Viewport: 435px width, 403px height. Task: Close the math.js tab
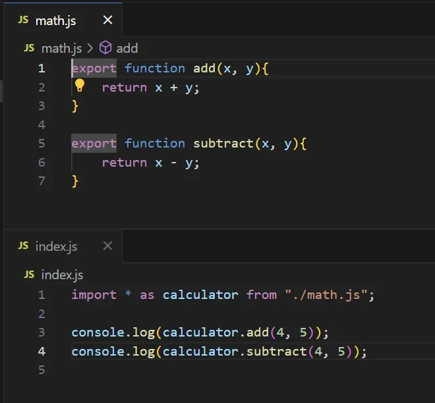click(x=107, y=20)
